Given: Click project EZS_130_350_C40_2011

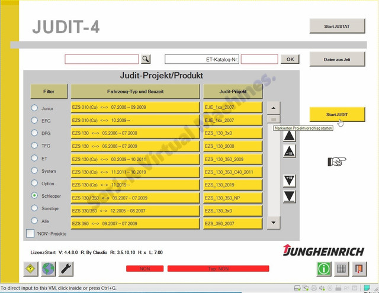Looking at the screenshot, I should tap(233, 172).
